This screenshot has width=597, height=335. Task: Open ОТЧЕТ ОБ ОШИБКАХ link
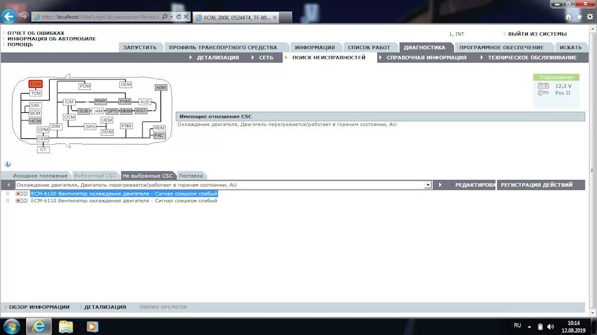pyautogui.click(x=36, y=33)
